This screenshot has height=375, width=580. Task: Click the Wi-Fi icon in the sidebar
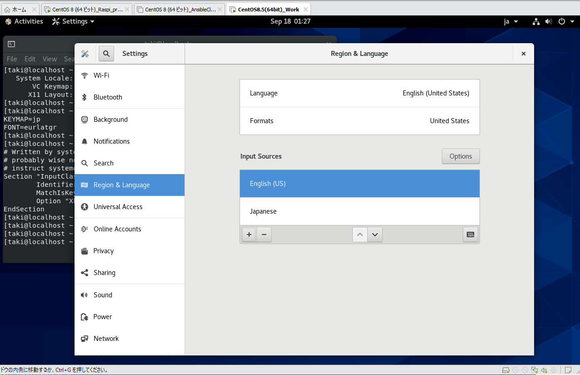click(84, 75)
